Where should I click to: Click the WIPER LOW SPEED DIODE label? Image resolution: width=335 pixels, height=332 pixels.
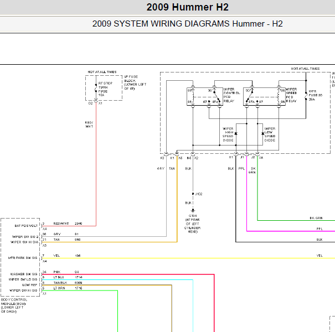270,134
